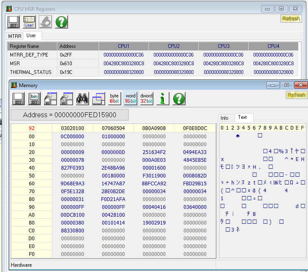Click the binoculars search icon

click(x=83, y=98)
